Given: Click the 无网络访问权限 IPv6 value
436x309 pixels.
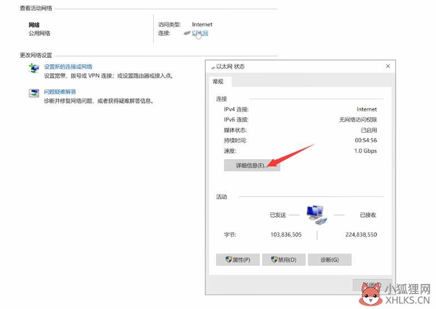Looking at the screenshot, I should point(358,120).
